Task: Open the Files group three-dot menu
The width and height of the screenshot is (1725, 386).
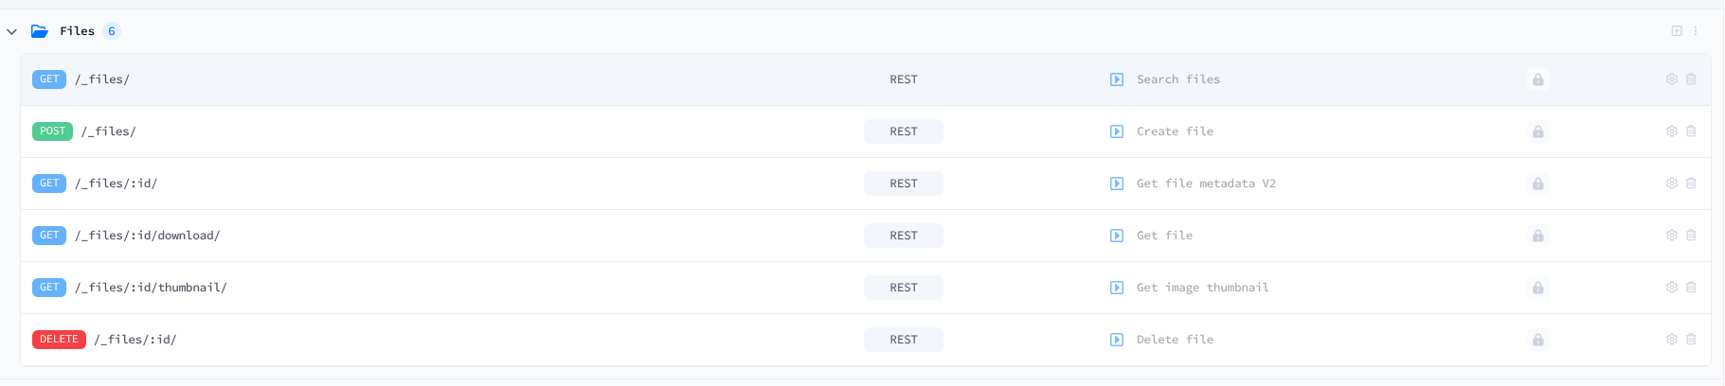Action: 1696,31
